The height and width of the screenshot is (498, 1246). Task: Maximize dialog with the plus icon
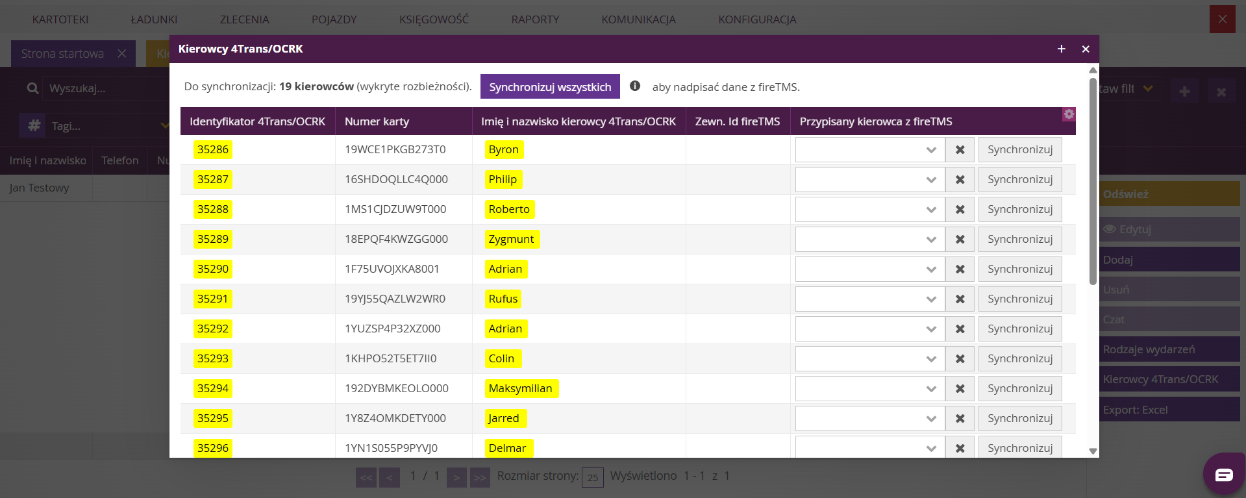1061,49
